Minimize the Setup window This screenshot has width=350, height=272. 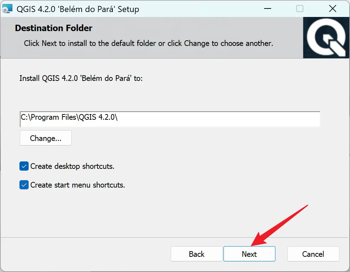[267, 9]
